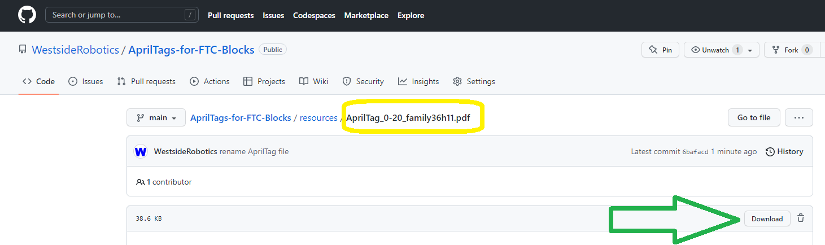825x245 pixels.
Task: Open repository Settings tab
Action: (474, 81)
